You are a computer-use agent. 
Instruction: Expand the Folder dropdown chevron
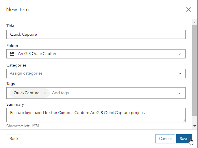180,54
